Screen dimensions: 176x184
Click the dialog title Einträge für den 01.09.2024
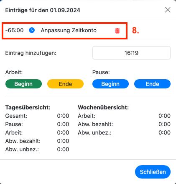(43, 10)
